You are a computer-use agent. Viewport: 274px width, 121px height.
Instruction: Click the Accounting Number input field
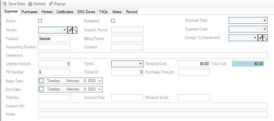pyautogui.click(x=54, y=47)
